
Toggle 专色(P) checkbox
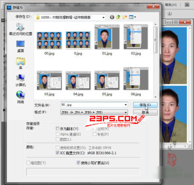click(x=95, y=134)
